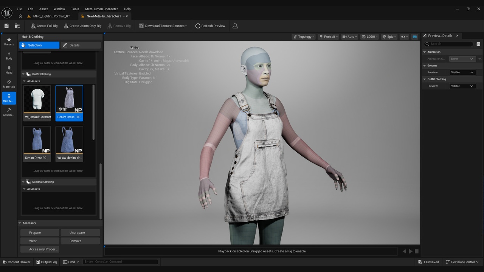Image resolution: width=484 pixels, height=272 pixels.
Task: Switch to the Selection tab
Action: click(39, 45)
